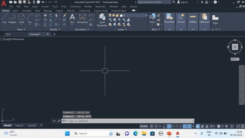Select the Circle tool
Image resolution: width=245 pixels, height=138 pixels.
[21, 18]
